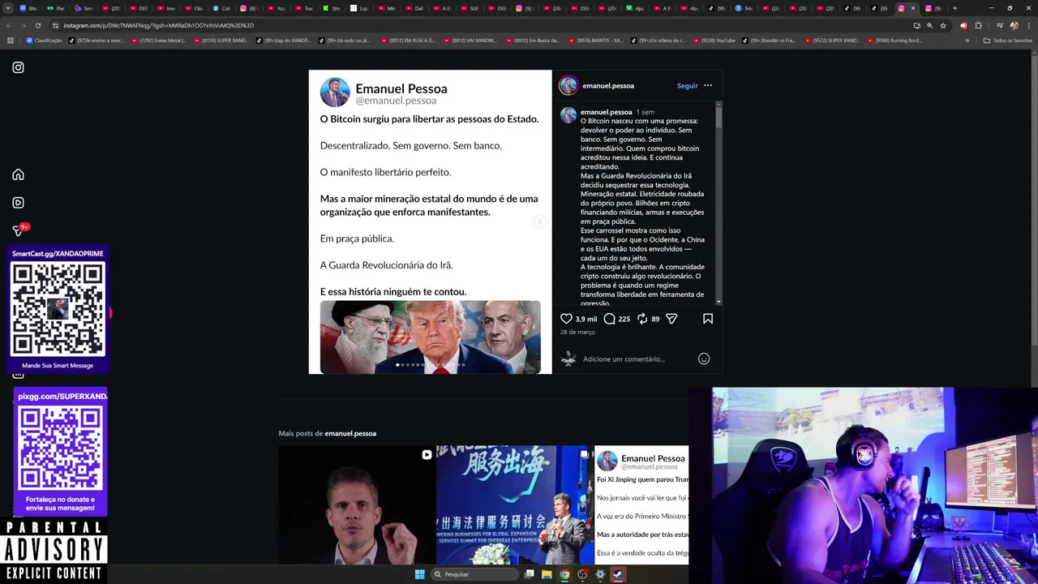Open the Instagram logo home link

click(x=18, y=67)
